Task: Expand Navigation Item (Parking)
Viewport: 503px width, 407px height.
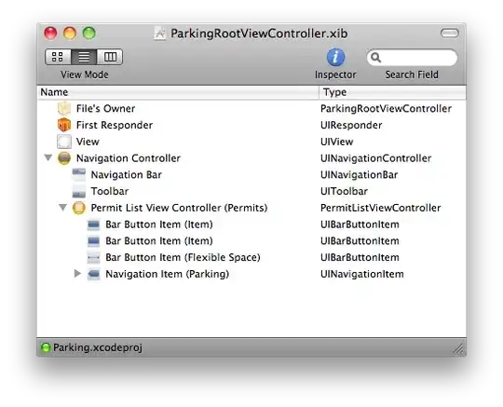Action: click(77, 273)
